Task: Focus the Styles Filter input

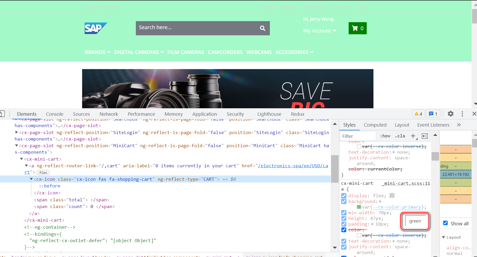Action: coord(358,136)
